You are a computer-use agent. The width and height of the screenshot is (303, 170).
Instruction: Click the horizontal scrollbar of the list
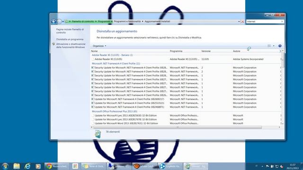tap(178, 127)
